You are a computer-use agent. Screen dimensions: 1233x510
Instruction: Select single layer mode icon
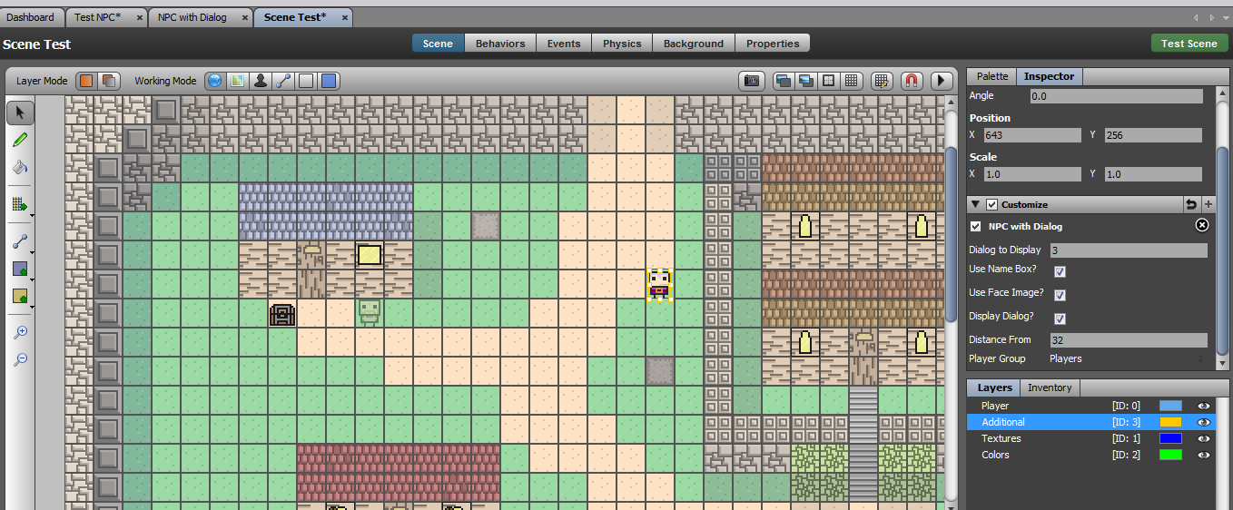[x=86, y=81]
